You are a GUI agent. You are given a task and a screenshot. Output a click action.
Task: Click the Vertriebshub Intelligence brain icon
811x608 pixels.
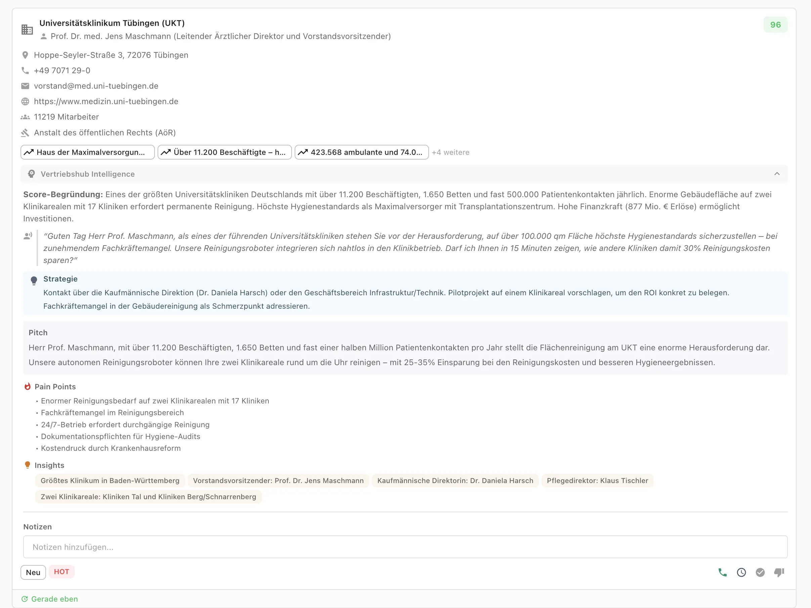[x=32, y=174]
